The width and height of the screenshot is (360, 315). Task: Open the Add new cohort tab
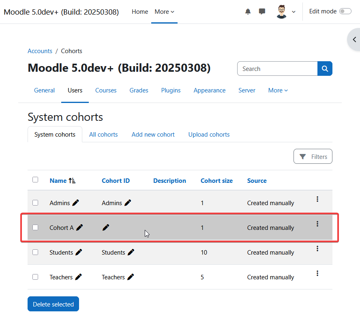(x=153, y=135)
